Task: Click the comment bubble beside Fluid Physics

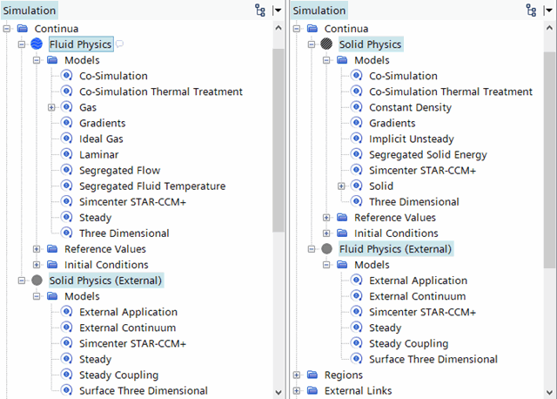Action: click(119, 44)
